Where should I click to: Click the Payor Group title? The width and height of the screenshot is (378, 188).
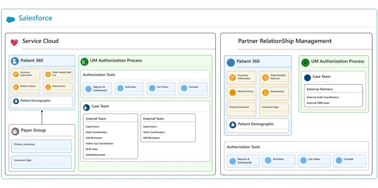coord(33,130)
